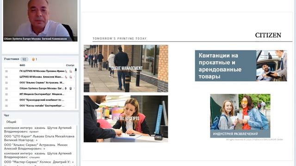This screenshot has width=296, height=166.
Task: Click disabled camera icon of ШТРИХ-М Алексеев row
Action: (70, 77)
